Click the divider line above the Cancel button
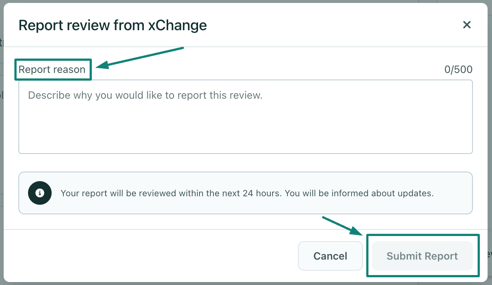 tap(148, 229)
